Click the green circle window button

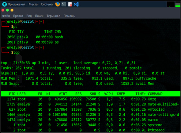tap(7, 10)
